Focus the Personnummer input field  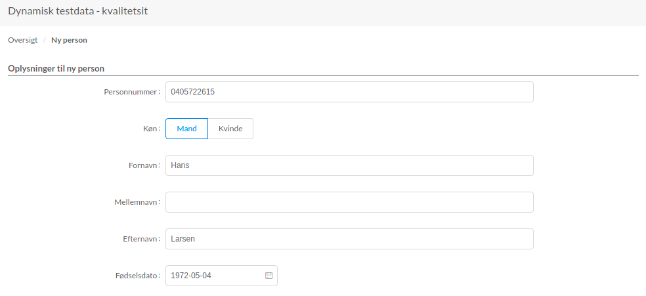[x=349, y=92]
